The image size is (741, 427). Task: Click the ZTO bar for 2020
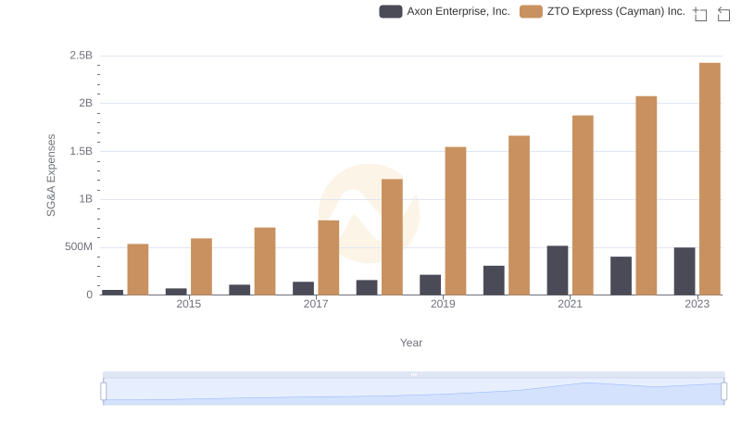519,216
